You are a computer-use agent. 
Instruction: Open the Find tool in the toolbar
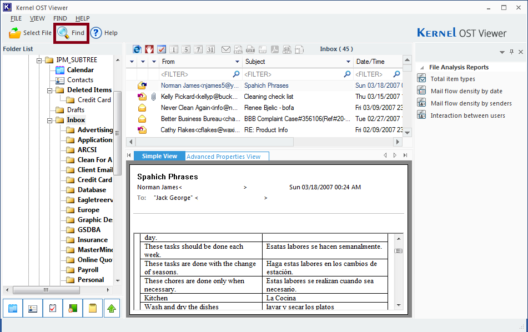point(71,33)
